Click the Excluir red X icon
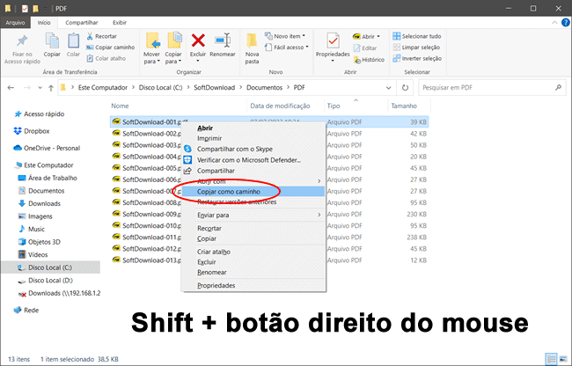The image size is (572, 366). pyautogui.click(x=199, y=40)
